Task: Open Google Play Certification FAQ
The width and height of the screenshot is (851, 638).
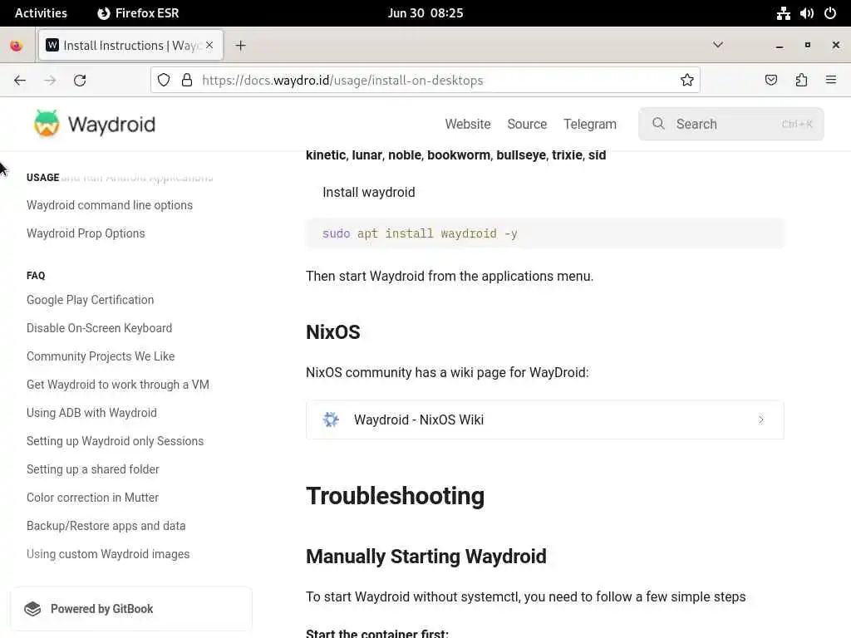Action: [x=90, y=300]
